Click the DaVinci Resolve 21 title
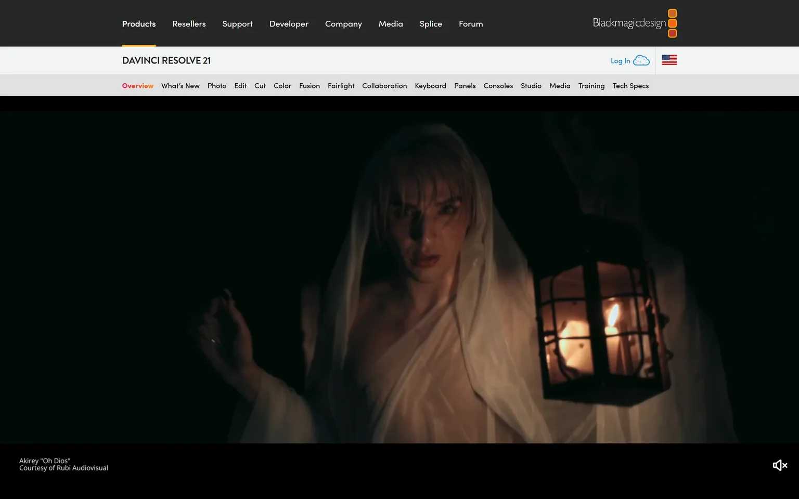Screen dimensions: 799x499 point(166,60)
